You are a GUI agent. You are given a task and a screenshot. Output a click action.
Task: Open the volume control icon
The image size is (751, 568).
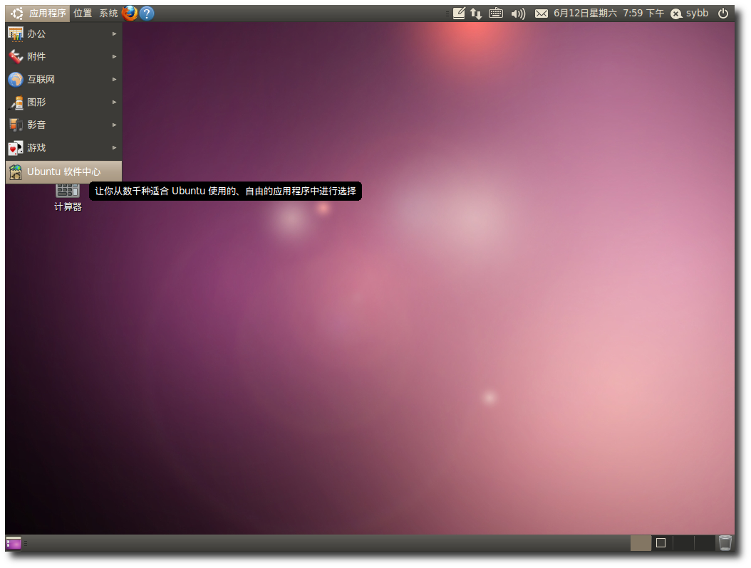point(518,14)
